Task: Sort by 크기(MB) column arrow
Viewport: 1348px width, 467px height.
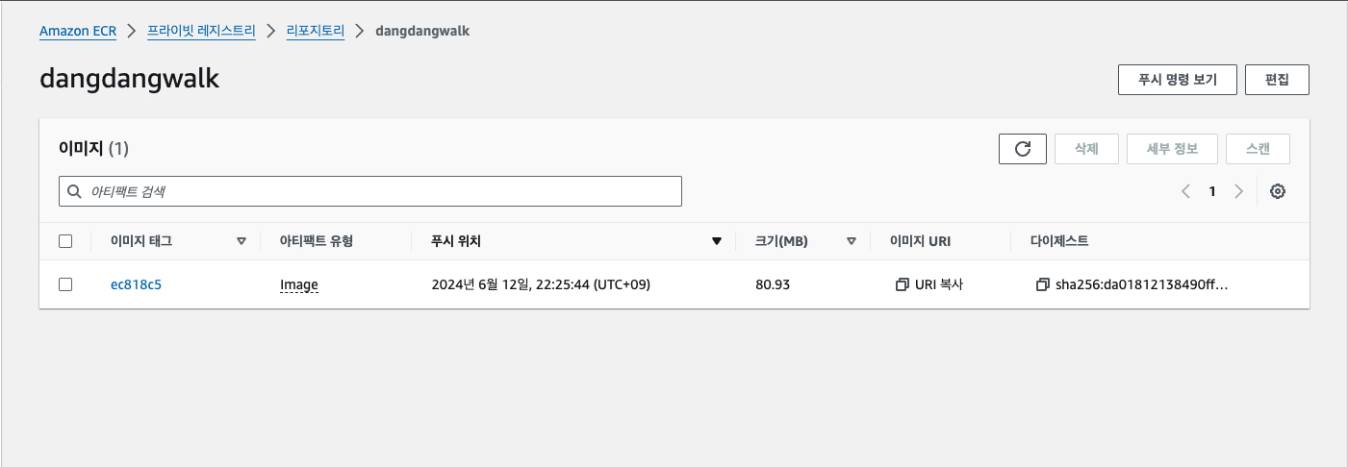Action: pyautogui.click(x=852, y=241)
